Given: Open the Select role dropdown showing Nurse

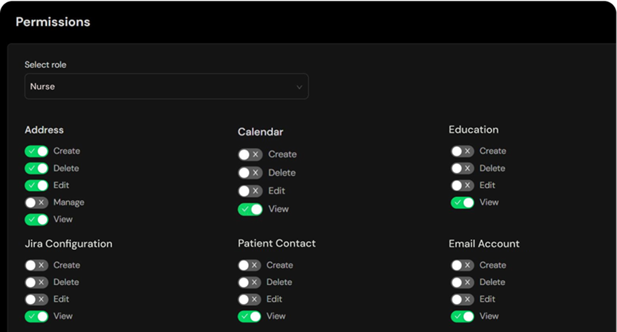Looking at the screenshot, I should pos(167,86).
